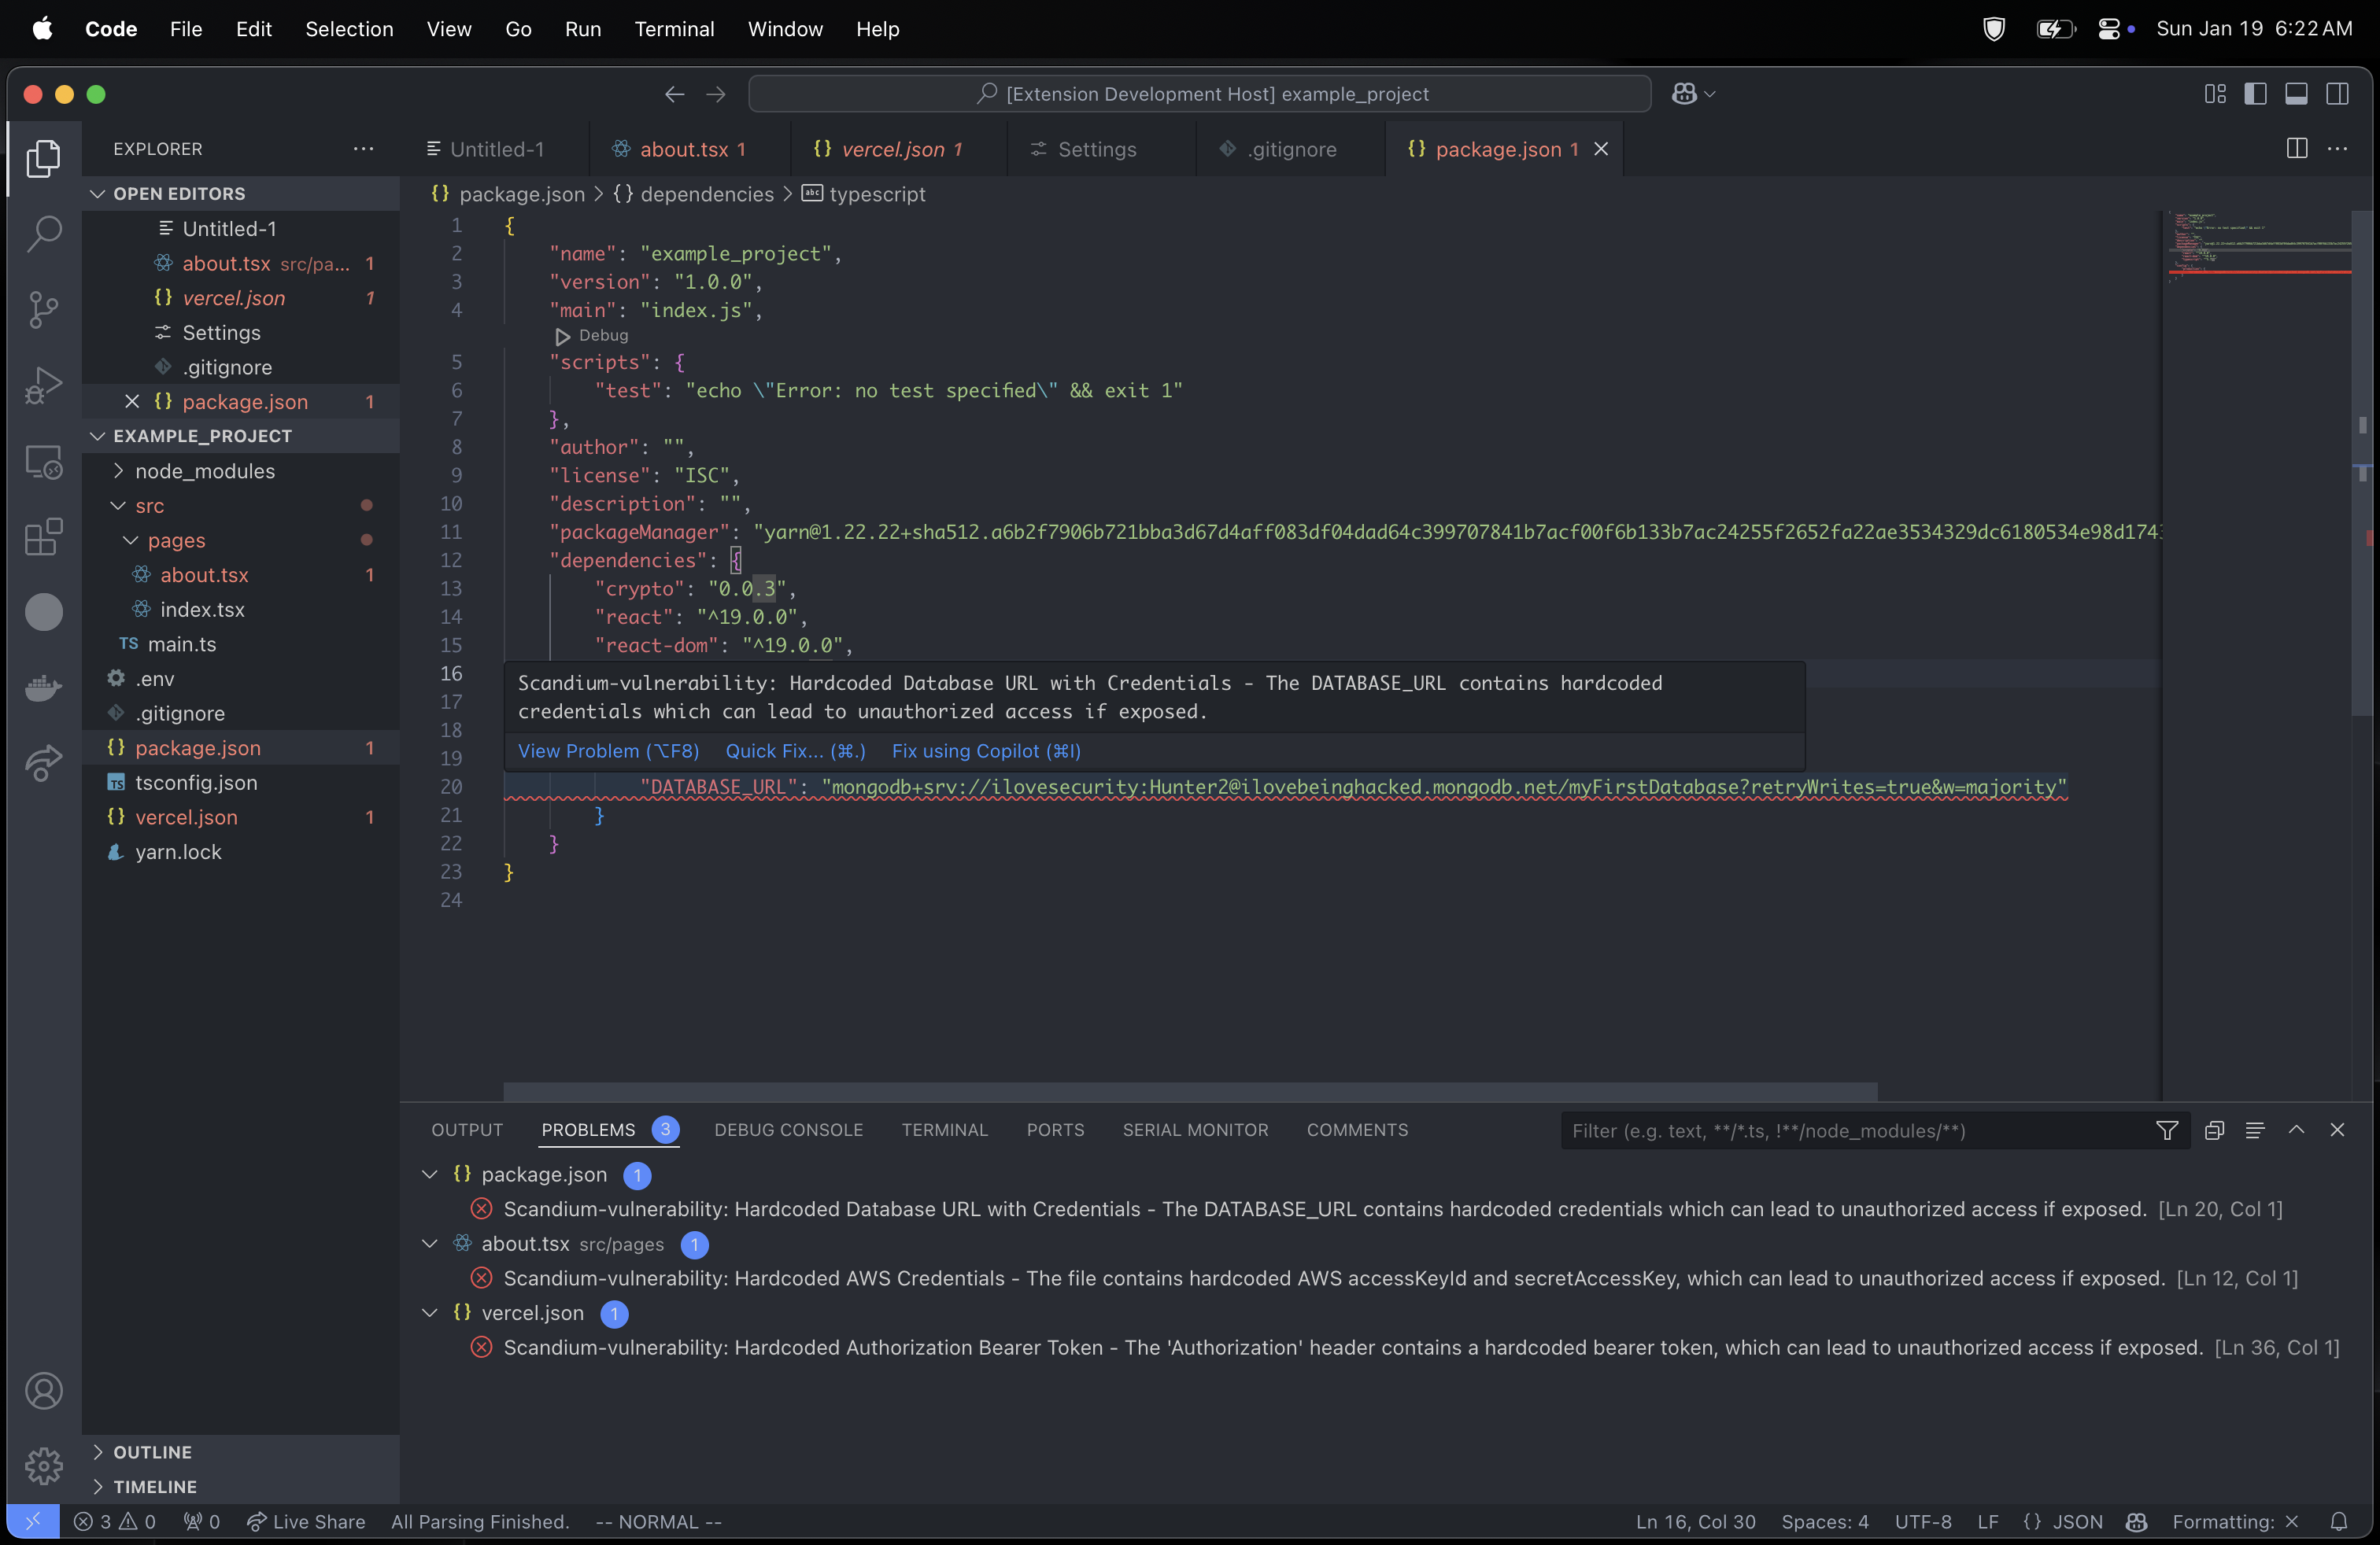Toggle the Primary Side Bar layout button

[2255, 94]
